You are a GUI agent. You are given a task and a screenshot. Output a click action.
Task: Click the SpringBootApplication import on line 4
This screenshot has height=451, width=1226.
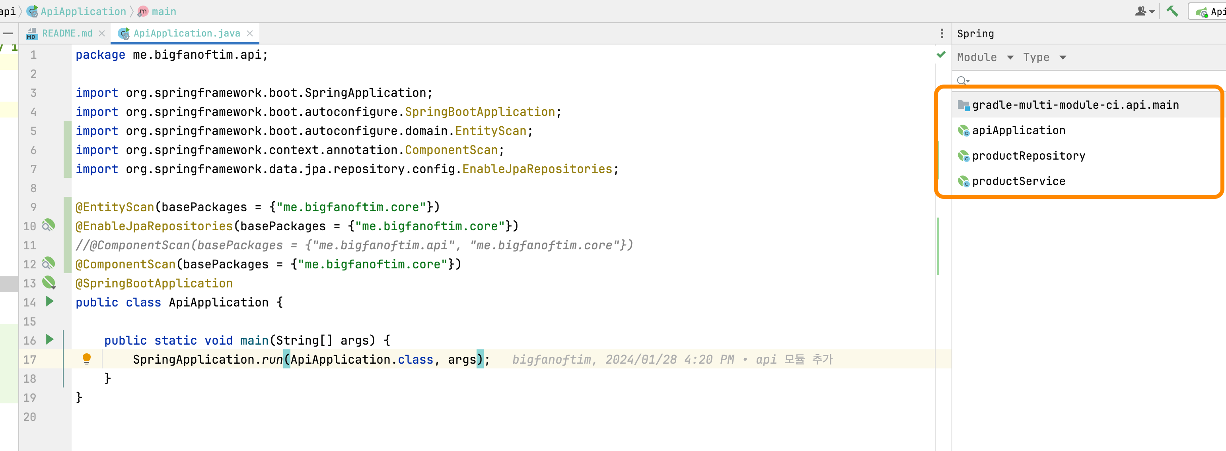click(x=318, y=112)
